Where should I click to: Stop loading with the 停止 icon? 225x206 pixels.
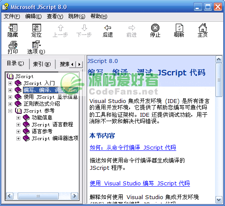[x=155, y=28]
